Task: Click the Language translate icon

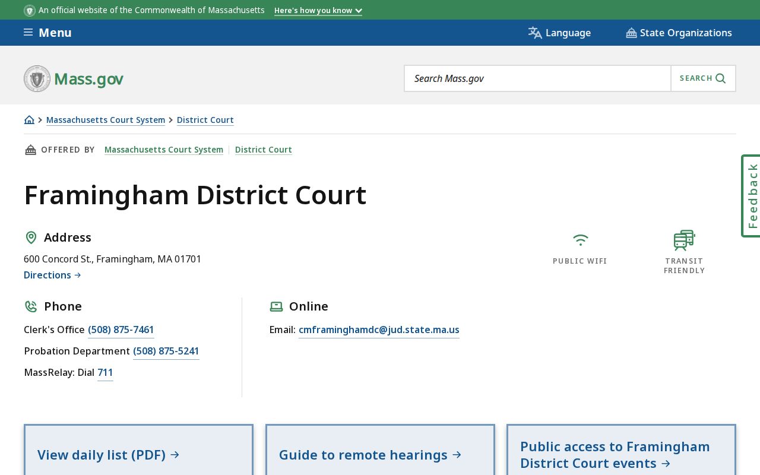Action: pos(535,33)
